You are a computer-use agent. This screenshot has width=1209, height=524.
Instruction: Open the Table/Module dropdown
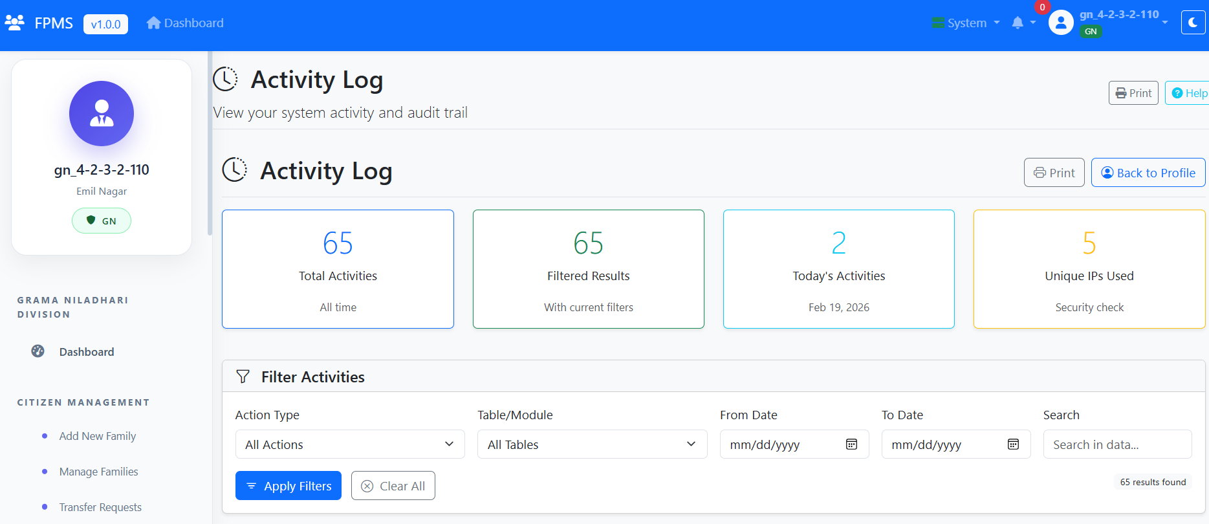tap(592, 444)
